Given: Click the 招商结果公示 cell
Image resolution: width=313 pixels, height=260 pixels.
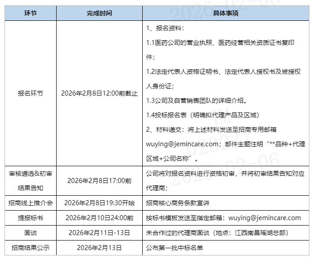Looking at the screenshot, I should coord(30,248).
